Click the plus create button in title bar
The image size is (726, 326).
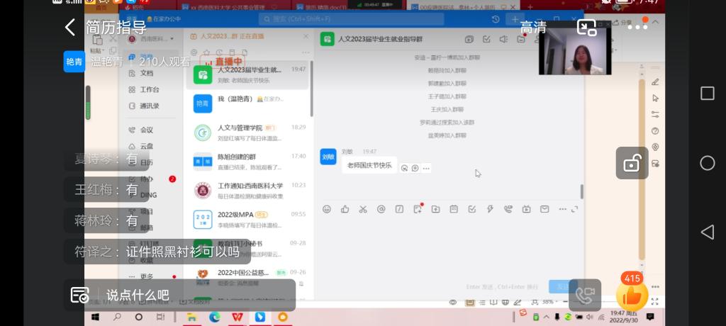pos(515,19)
